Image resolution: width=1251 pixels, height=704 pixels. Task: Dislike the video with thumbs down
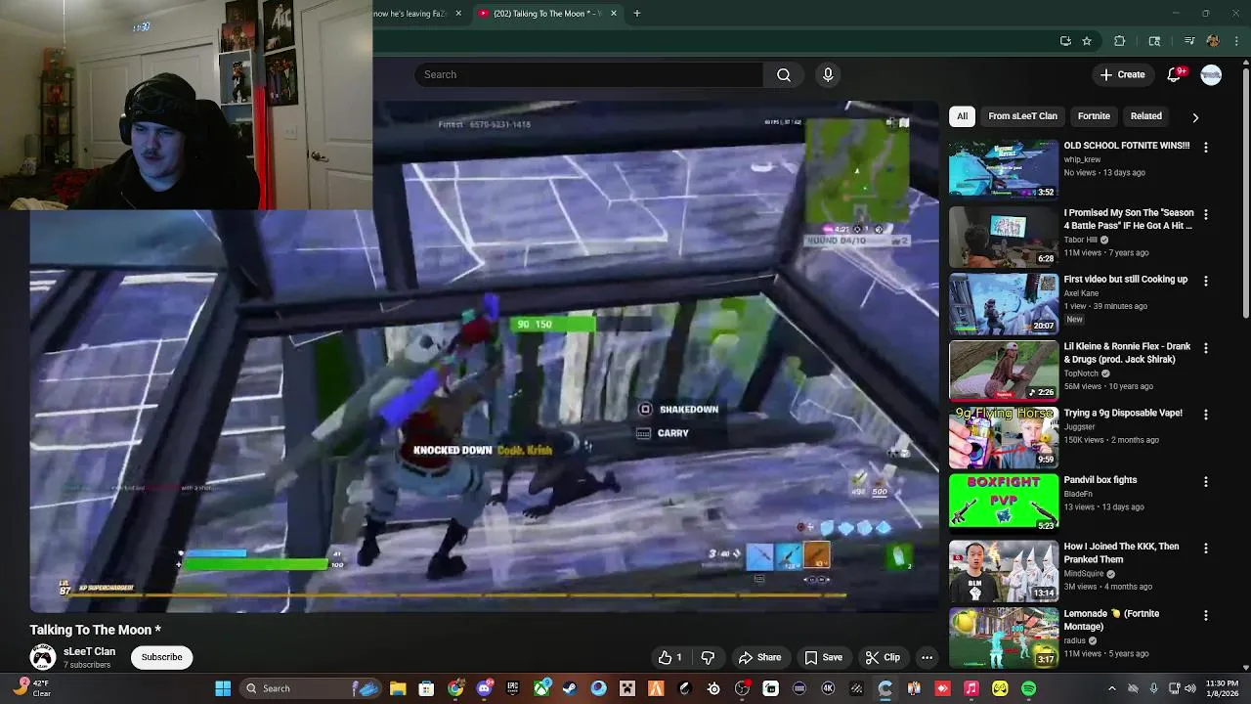(708, 657)
